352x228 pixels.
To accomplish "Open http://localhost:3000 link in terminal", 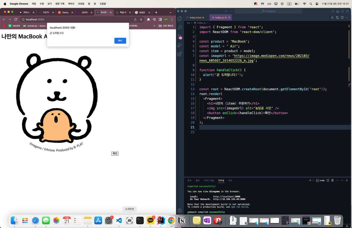I will point(227,197).
